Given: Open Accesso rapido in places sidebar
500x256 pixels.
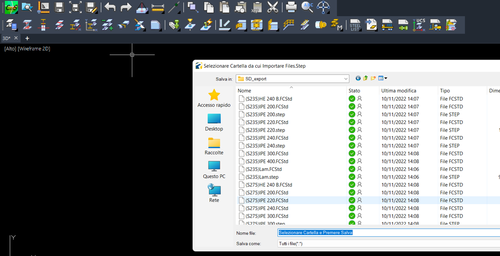Looking at the screenshot, I should tap(214, 98).
